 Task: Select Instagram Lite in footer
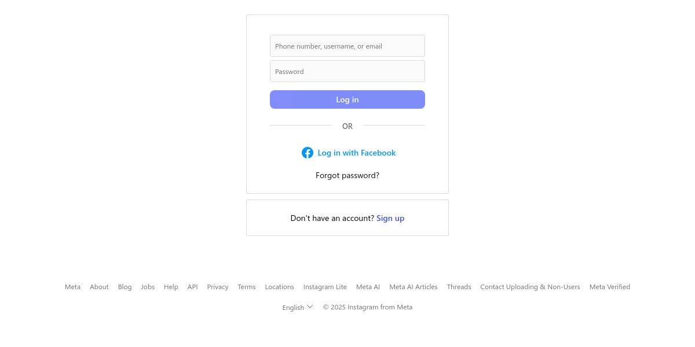click(x=325, y=287)
